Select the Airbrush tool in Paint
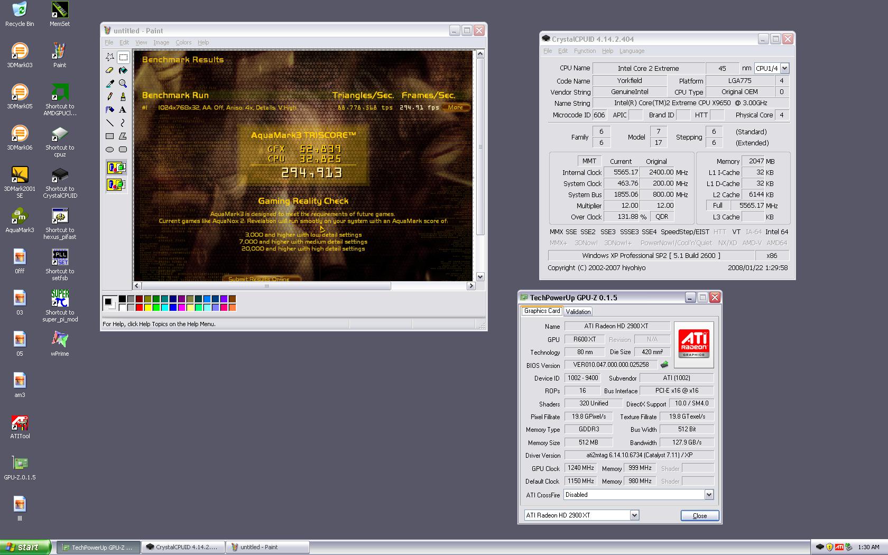Screen dimensions: 888x555 [x=110, y=110]
